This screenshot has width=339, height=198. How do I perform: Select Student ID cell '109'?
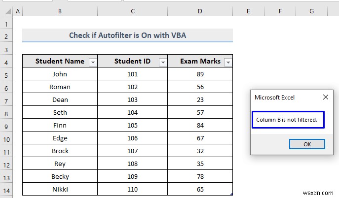(x=133, y=176)
